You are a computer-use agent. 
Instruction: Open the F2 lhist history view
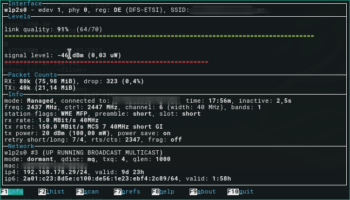coord(51,192)
